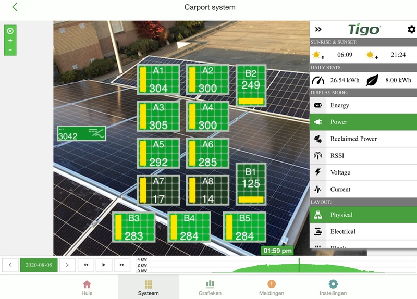
Task: Open the Huis tab
Action: point(87,288)
